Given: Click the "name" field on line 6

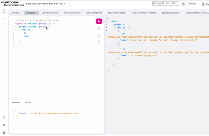Looking at the screenshot, I should 26,36.
